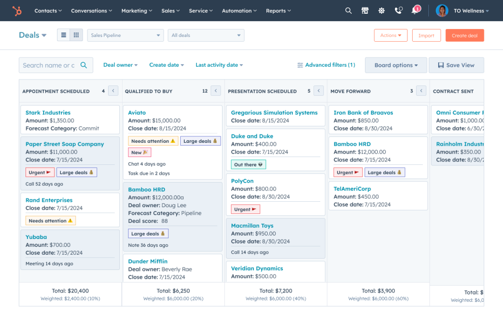Switch to list view for deals
Image resolution: width=503 pixels, height=319 pixels.
[x=63, y=35]
